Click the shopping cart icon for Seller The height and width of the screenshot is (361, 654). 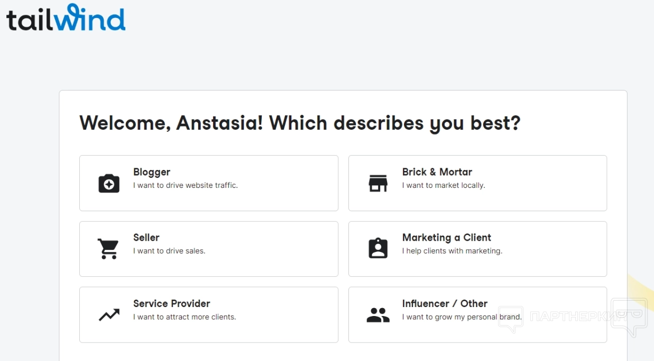[x=108, y=249]
